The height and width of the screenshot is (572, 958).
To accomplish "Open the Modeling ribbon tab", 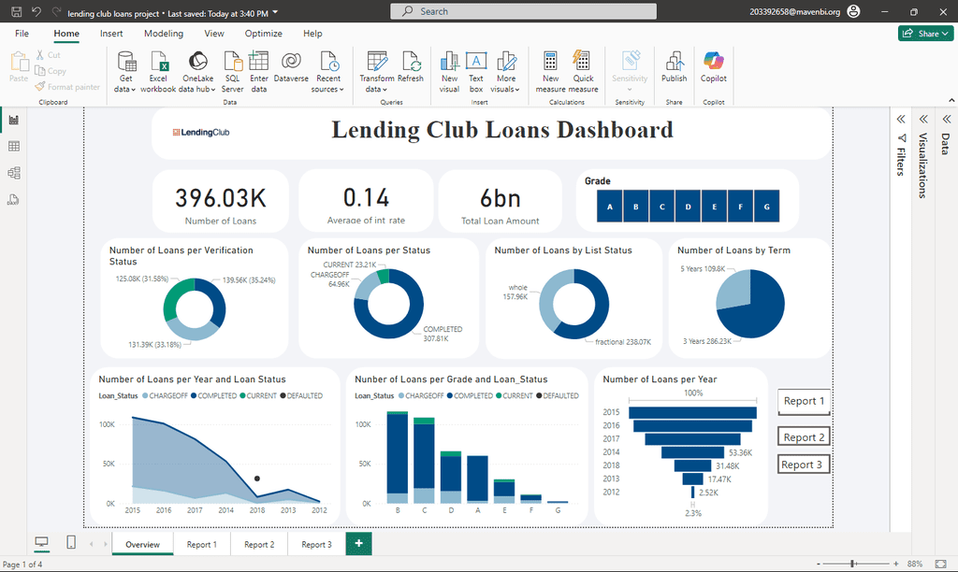I will (163, 34).
